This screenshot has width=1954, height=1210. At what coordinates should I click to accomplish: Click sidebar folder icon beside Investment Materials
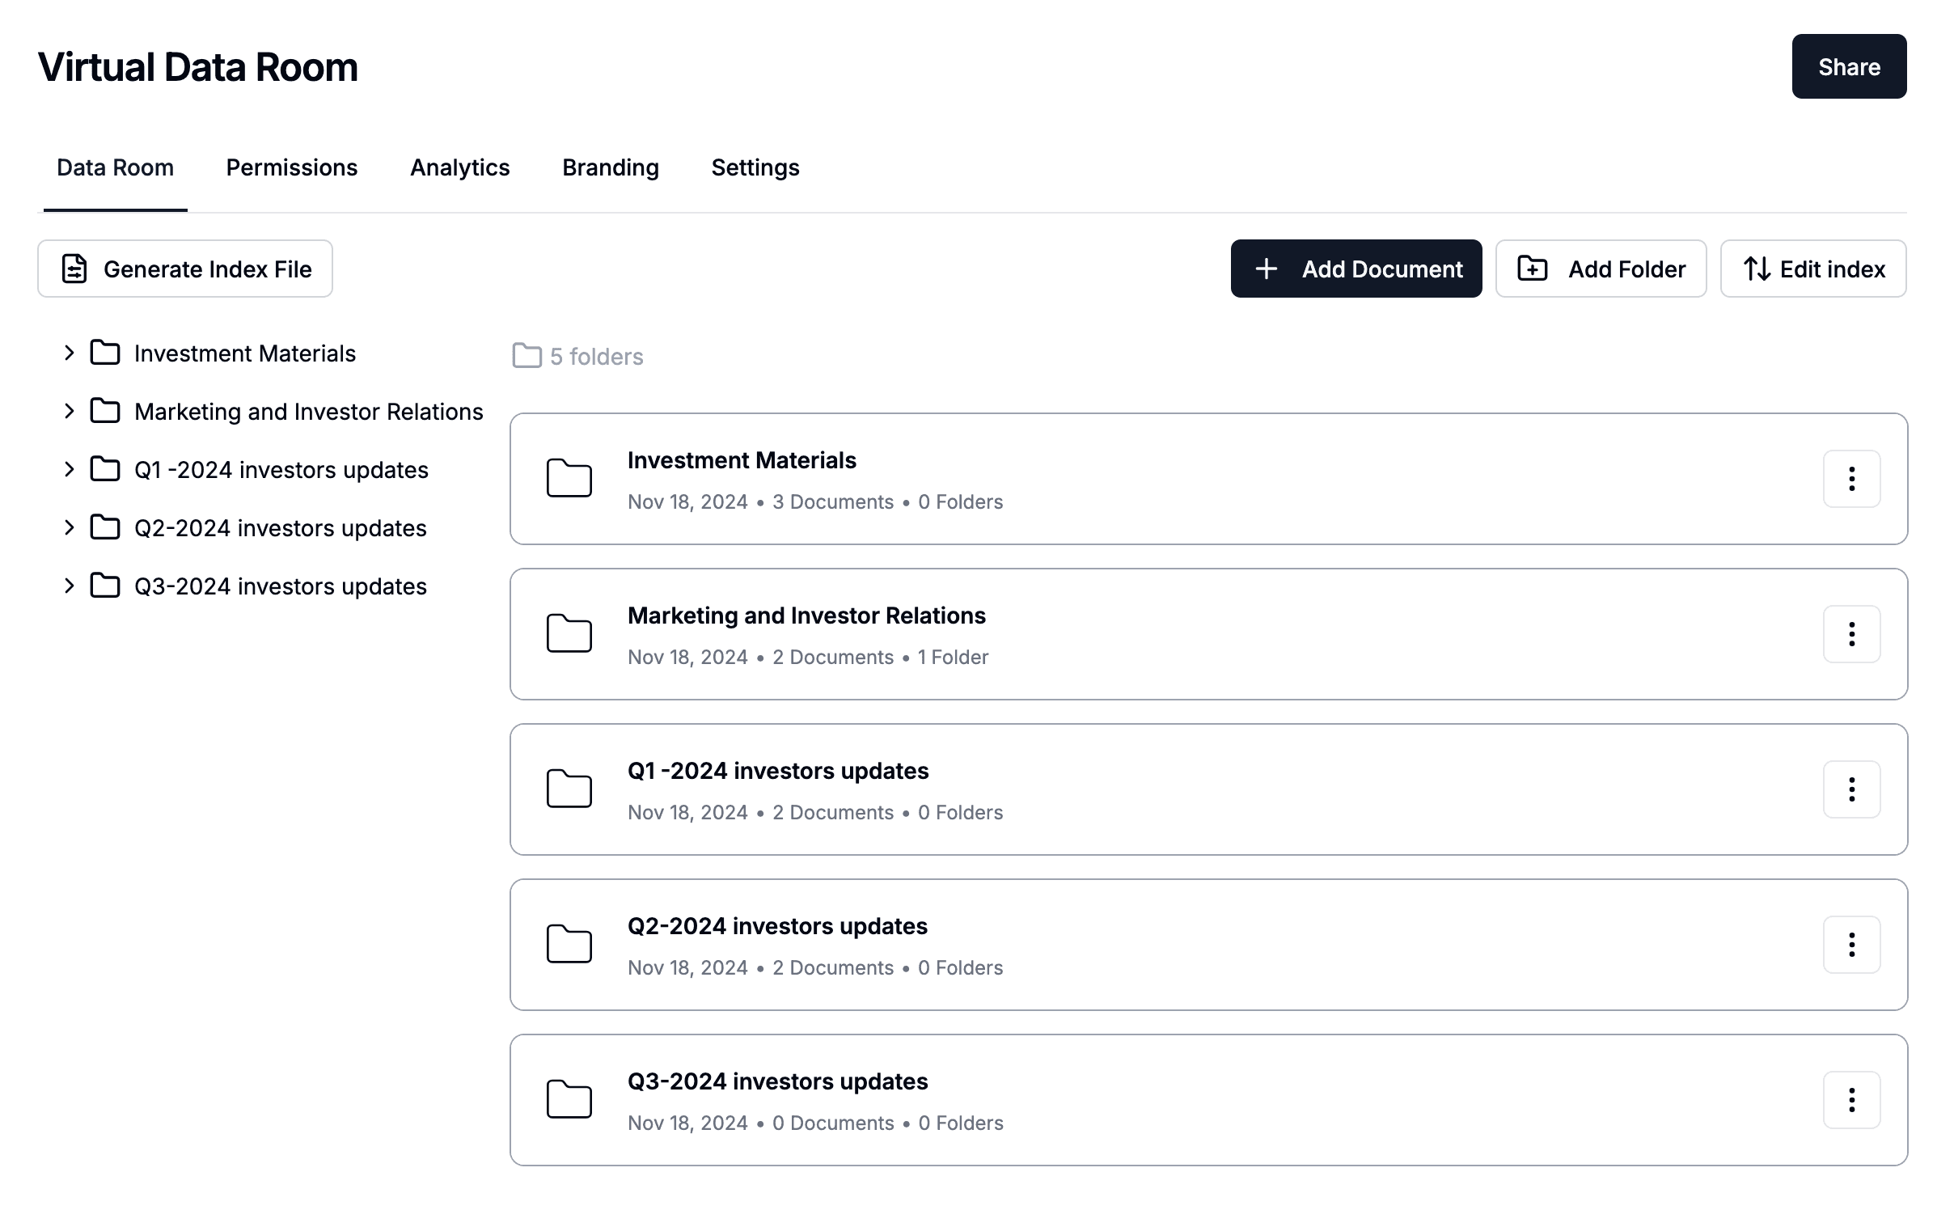point(105,353)
